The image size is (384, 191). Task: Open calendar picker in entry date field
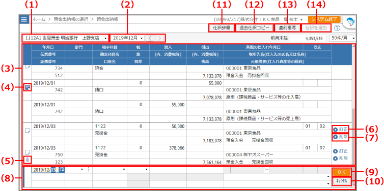click(62, 170)
